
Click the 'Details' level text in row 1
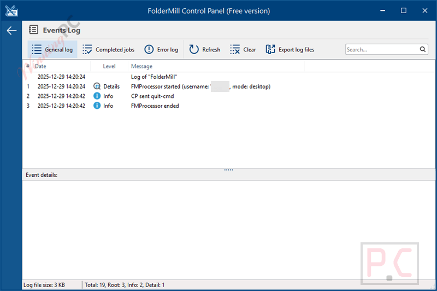[x=111, y=86]
